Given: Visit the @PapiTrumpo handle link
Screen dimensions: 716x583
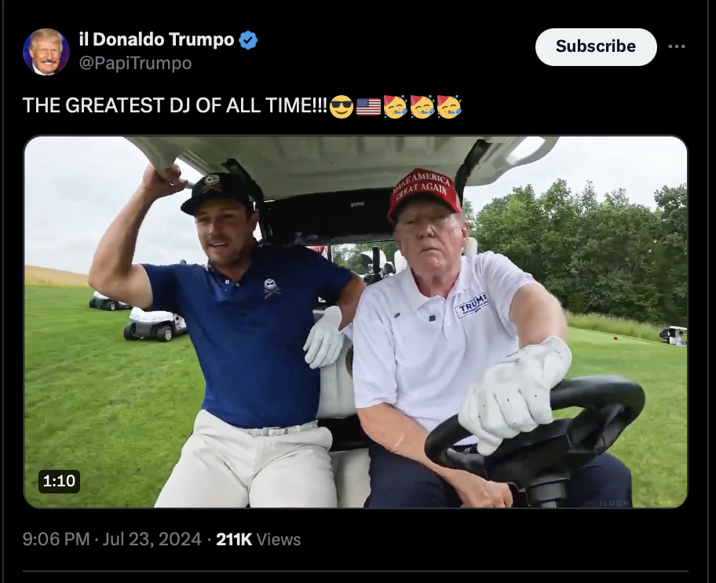Looking at the screenshot, I should (135, 63).
